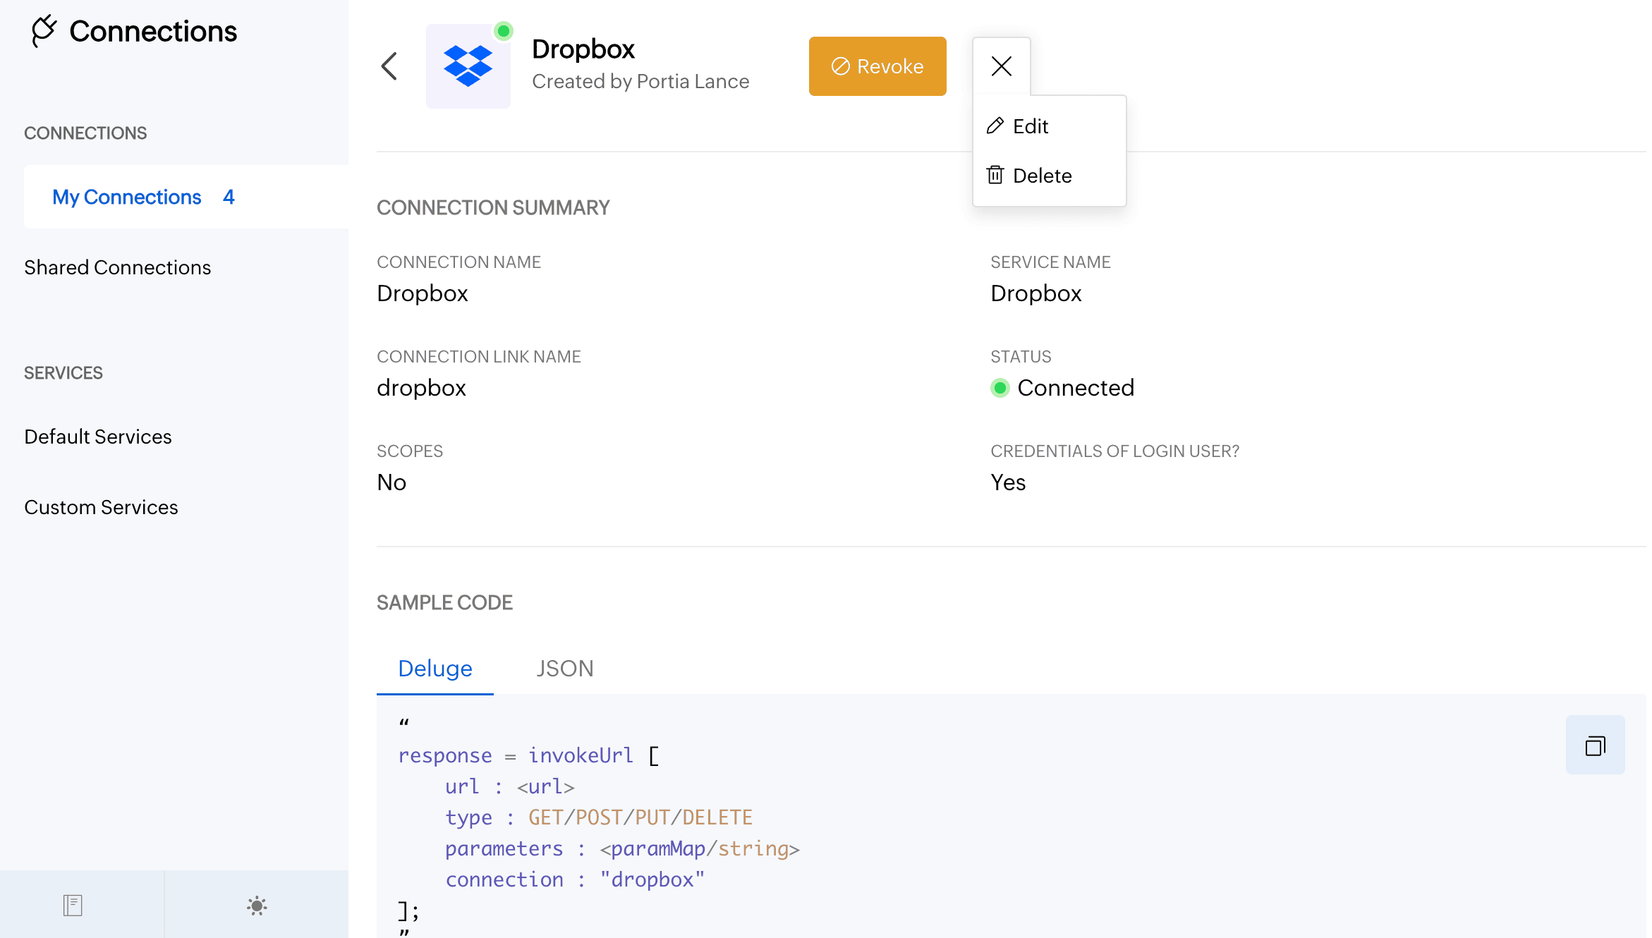Screen dimensions: 1652x938
Task: Click the Dropbox logo thumbnail
Action: 468,66
